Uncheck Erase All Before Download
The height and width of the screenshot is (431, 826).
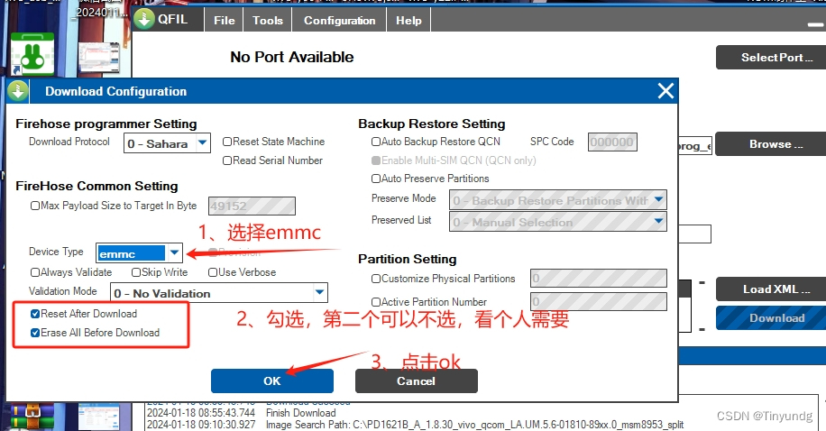click(35, 333)
